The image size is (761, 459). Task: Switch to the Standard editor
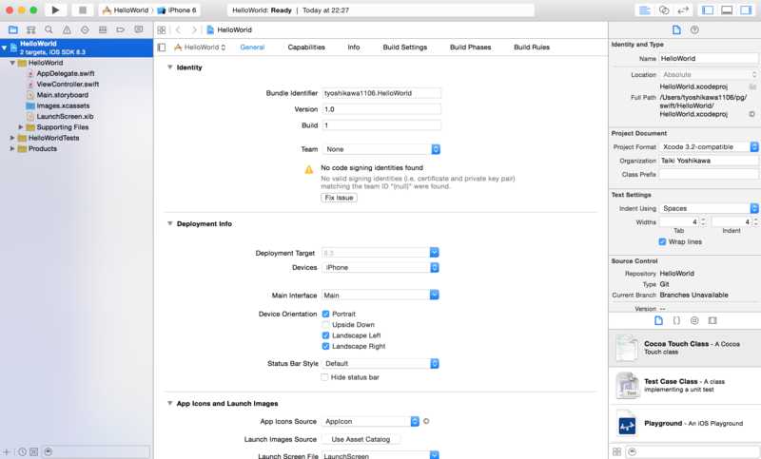click(x=645, y=10)
